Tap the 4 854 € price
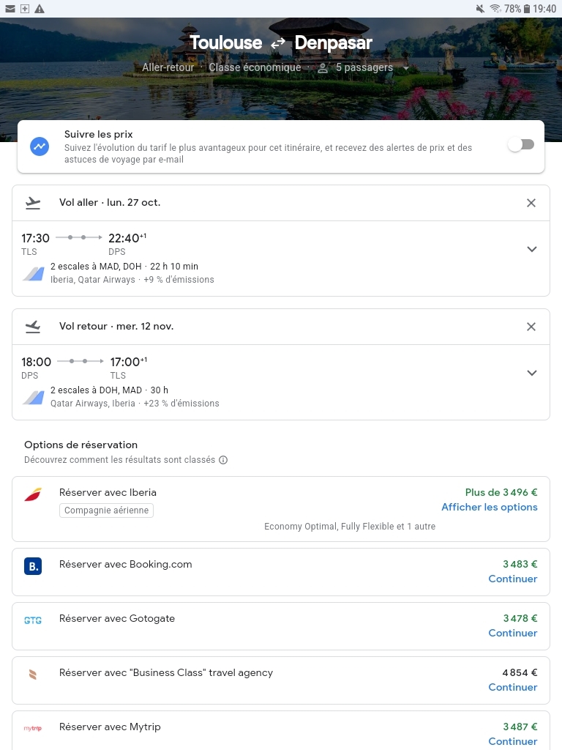This screenshot has height=750, width=562. point(520,672)
